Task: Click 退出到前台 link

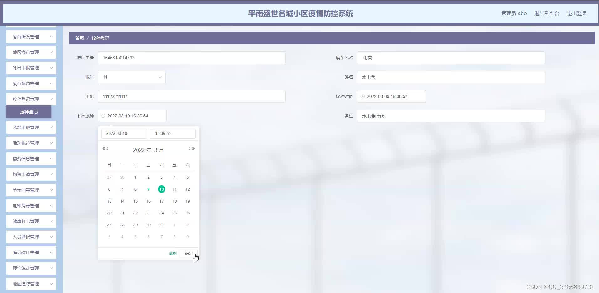Action: pos(547,13)
